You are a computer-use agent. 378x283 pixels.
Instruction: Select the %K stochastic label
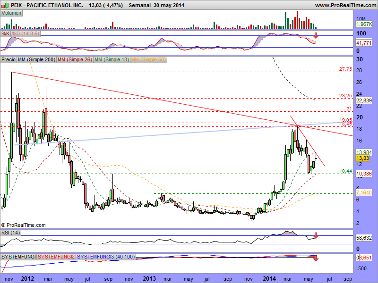[x=5, y=33]
